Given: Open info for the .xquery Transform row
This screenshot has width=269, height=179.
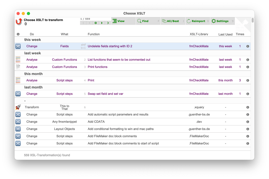Looking at the screenshot, I should pyautogui.click(x=248, y=107).
